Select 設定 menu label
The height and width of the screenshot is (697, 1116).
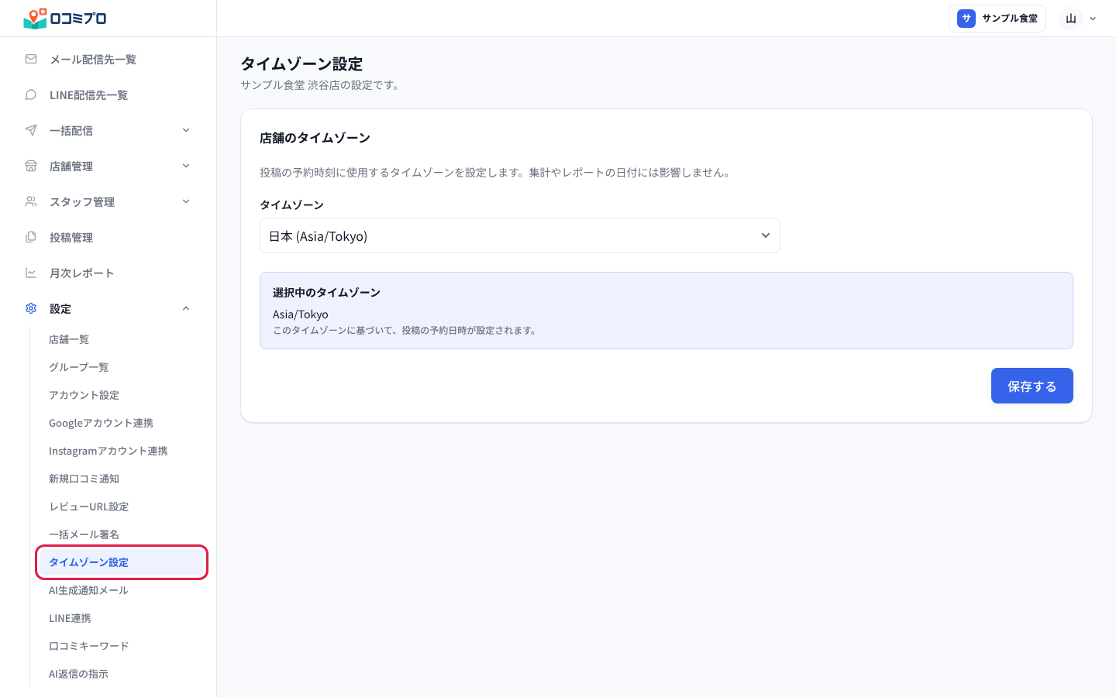[60, 309]
